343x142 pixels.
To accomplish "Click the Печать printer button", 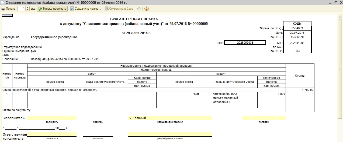I will pyautogui.click(x=8, y=9).
